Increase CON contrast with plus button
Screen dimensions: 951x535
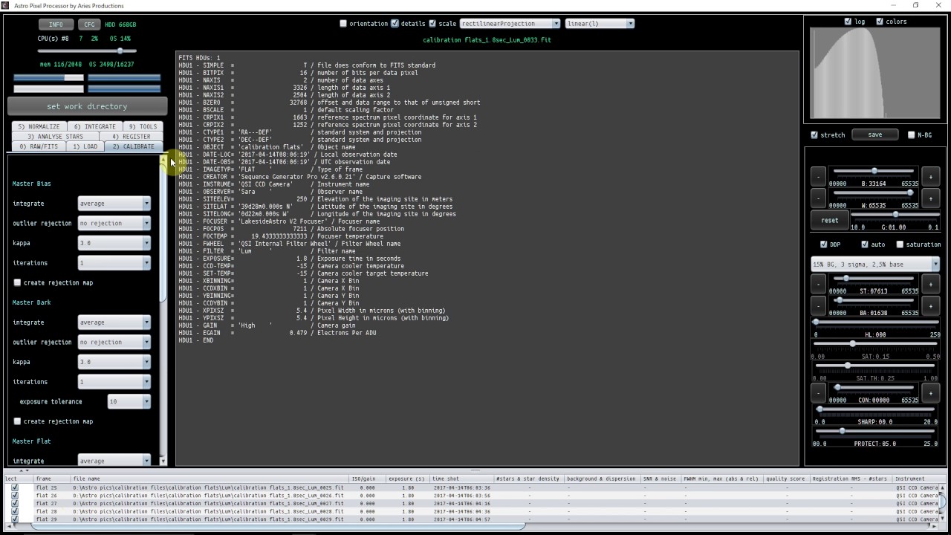(931, 392)
